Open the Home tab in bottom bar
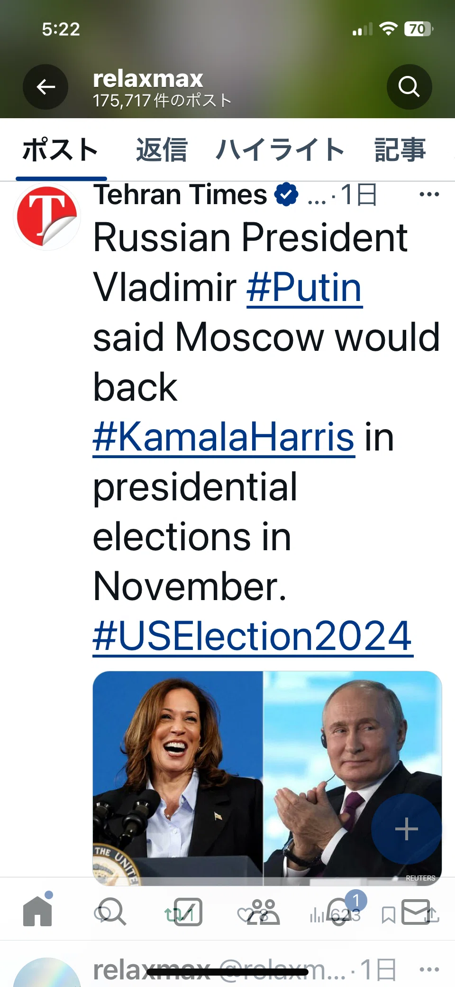 (37, 911)
